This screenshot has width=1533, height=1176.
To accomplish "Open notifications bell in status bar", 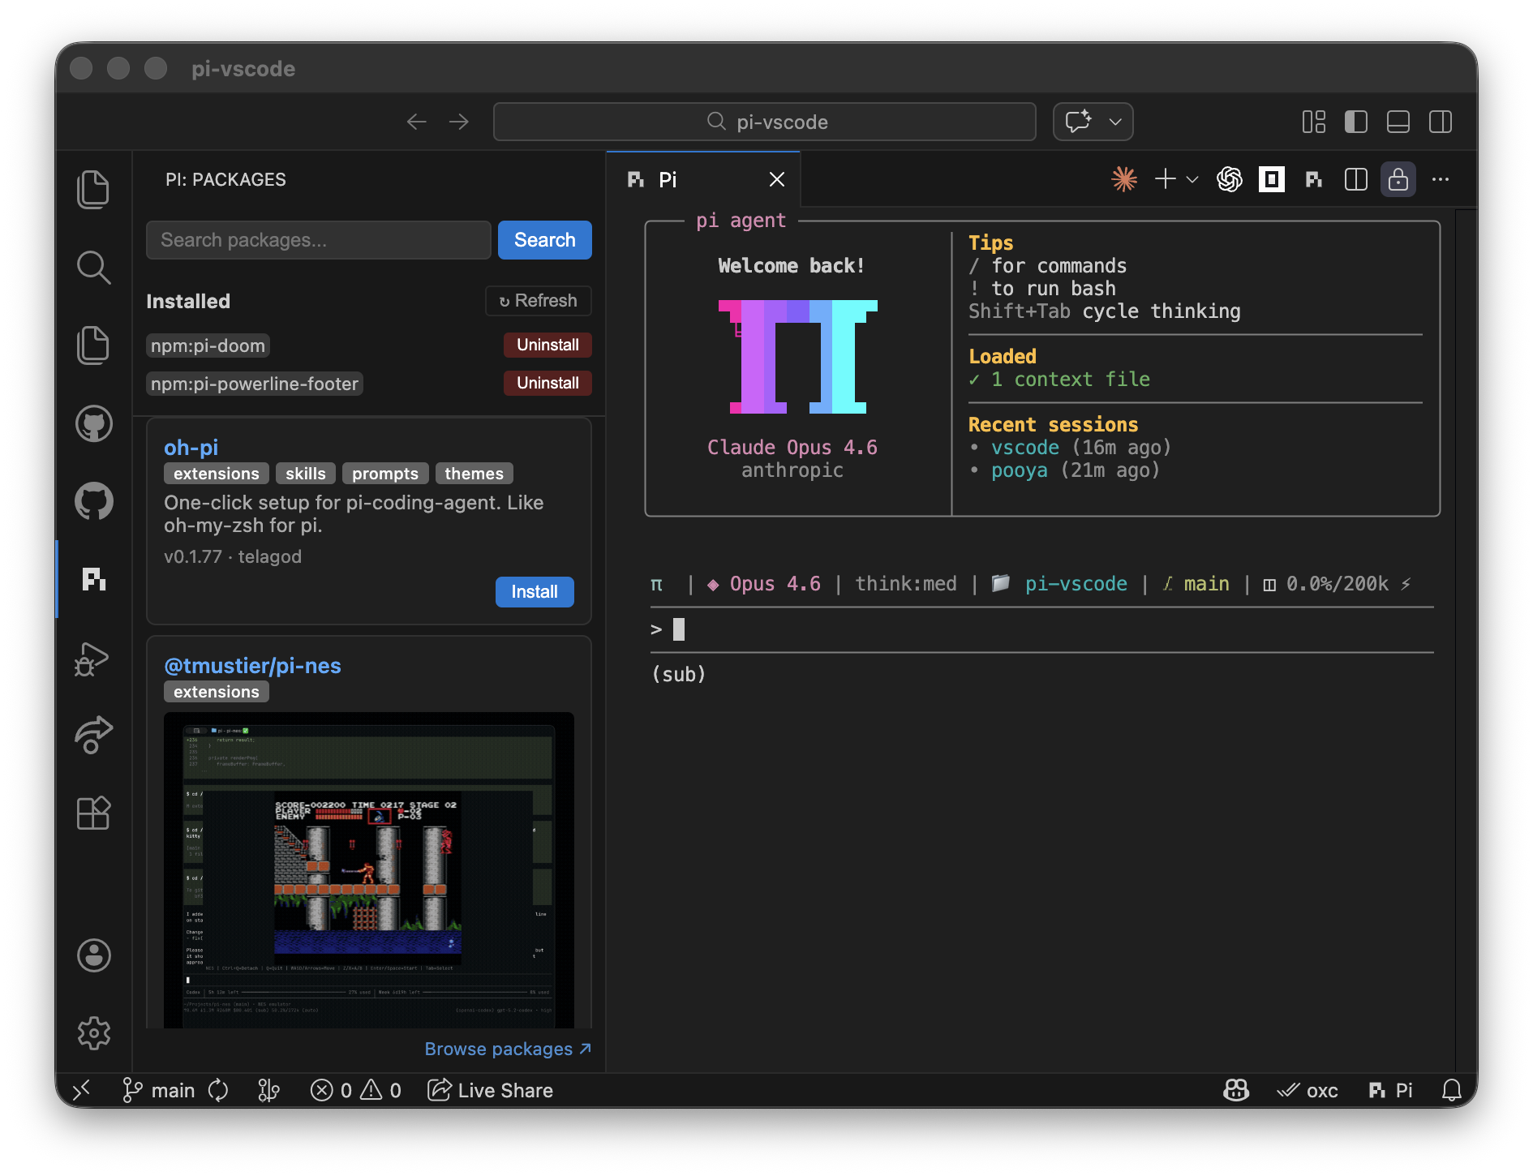I will [x=1452, y=1090].
